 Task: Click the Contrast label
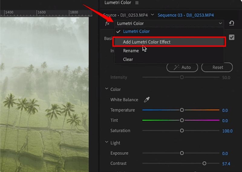pos(118,163)
